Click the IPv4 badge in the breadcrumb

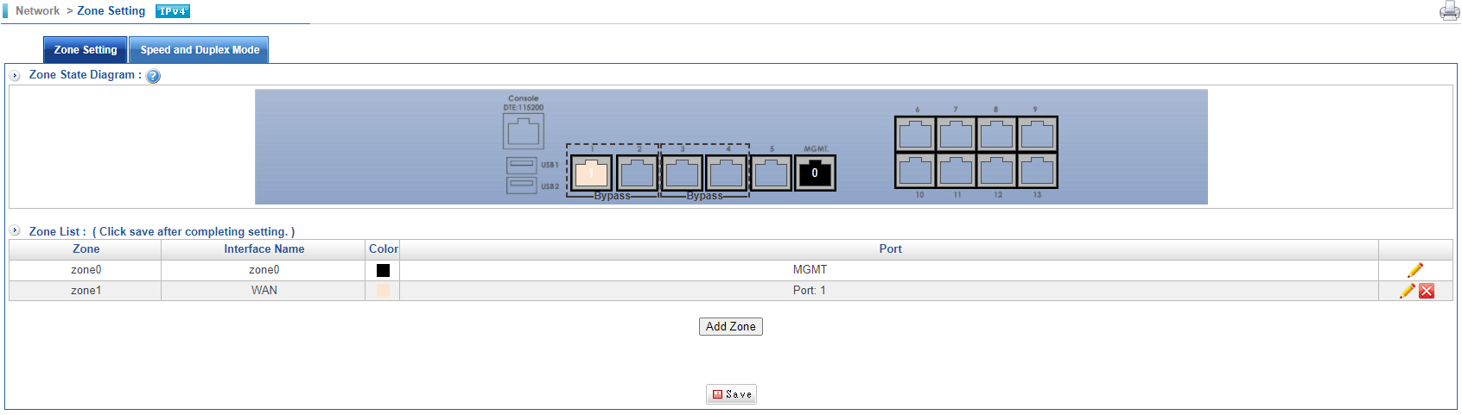pos(172,11)
